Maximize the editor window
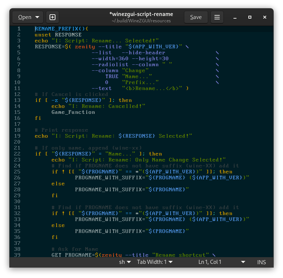This screenshot has width=283, height=278. pyautogui.click(x=250, y=17)
